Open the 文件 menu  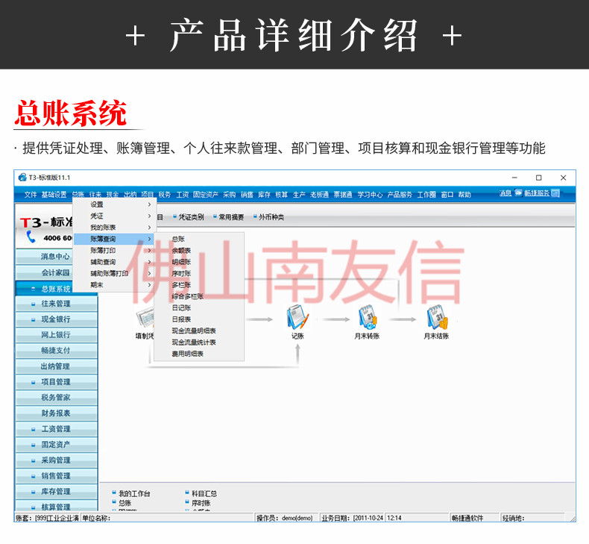point(31,195)
